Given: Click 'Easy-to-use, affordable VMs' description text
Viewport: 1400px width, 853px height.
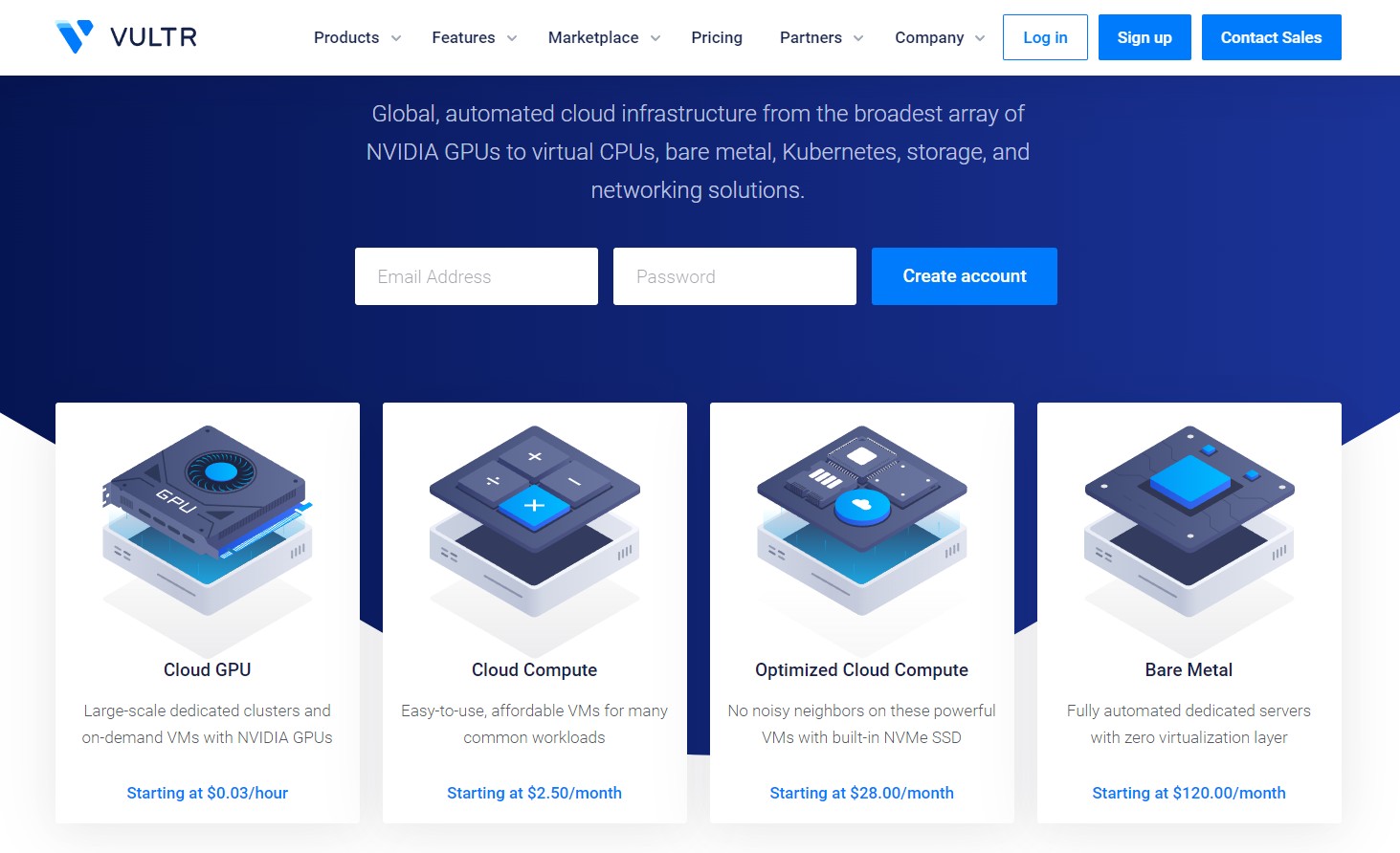Looking at the screenshot, I should pos(535,724).
